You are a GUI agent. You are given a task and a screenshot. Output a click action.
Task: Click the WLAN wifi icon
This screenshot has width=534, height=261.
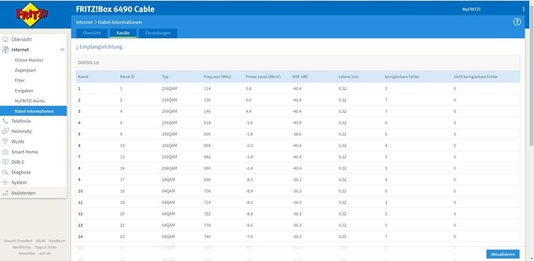[x=5, y=141]
